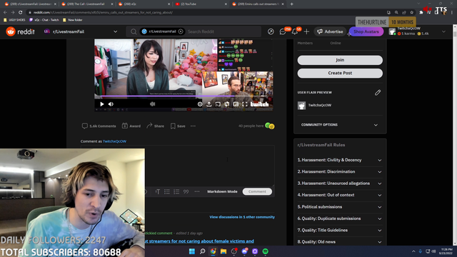Mute the clip volume speaker icon
The width and height of the screenshot is (457, 257).
(111, 104)
